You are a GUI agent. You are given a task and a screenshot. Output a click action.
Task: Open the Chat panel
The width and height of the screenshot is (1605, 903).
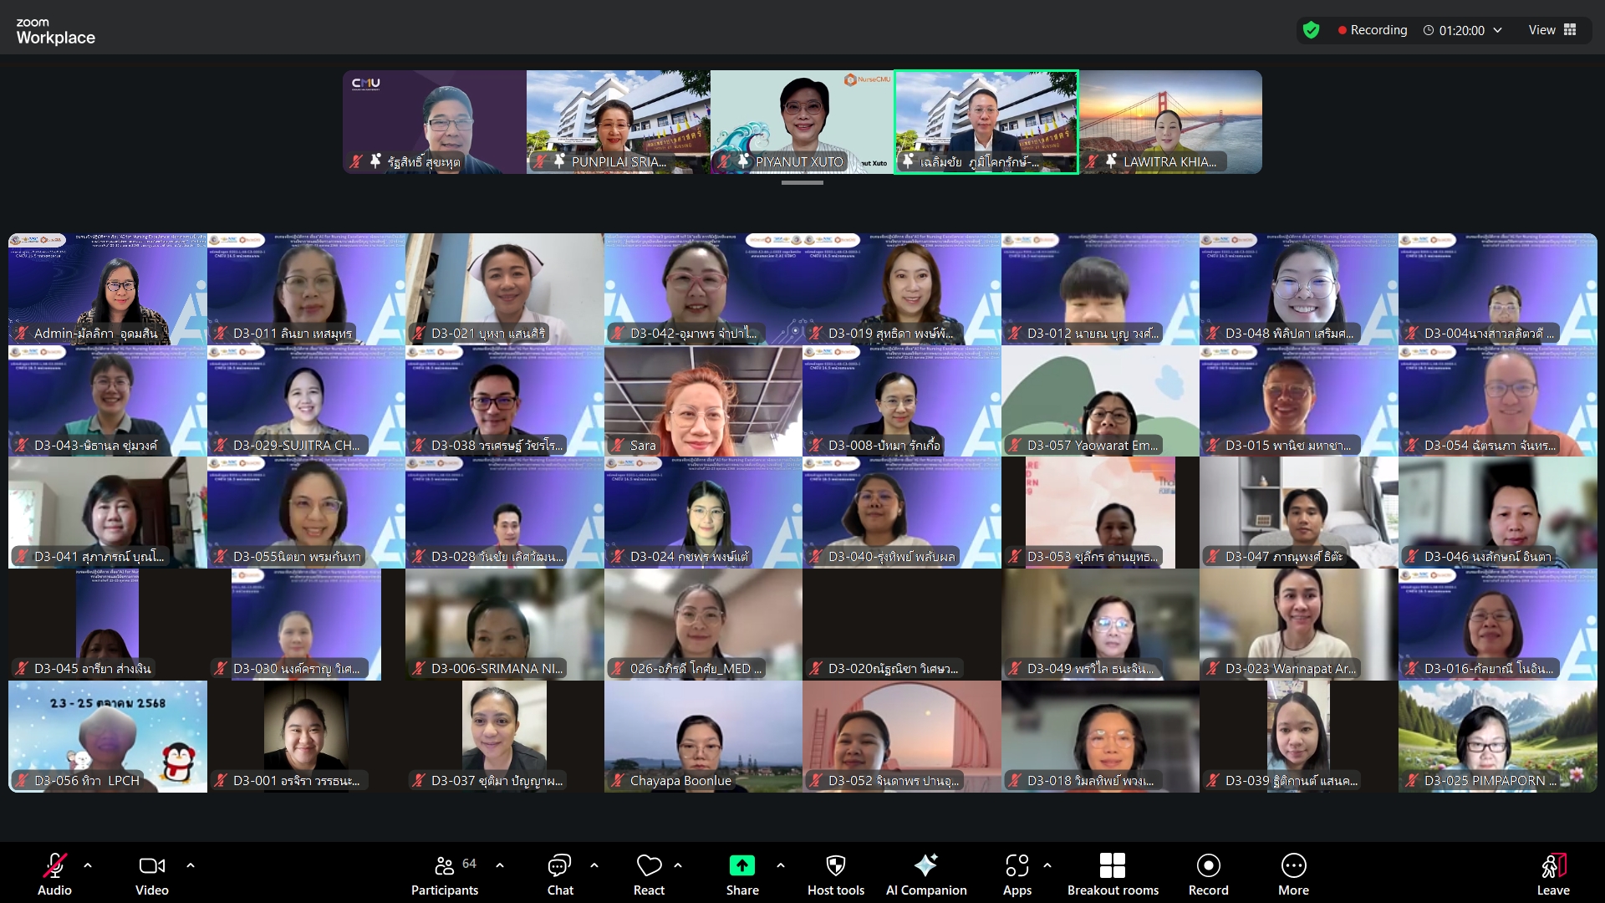pyautogui.click(x=559, y=866)
